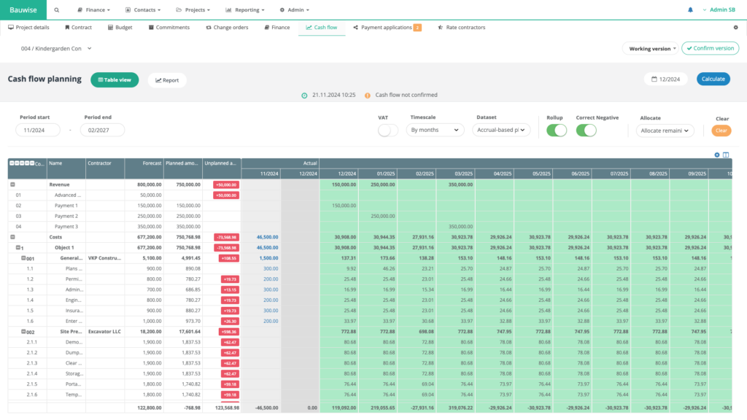The image size is (747, 420).
Task: Turn off the Rollup switch
Action: coord(557,130)
